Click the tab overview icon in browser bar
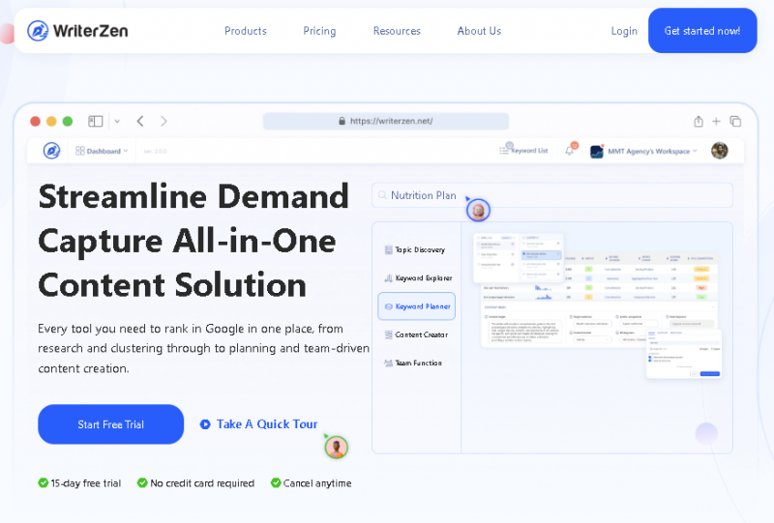 tap(735, 121)
